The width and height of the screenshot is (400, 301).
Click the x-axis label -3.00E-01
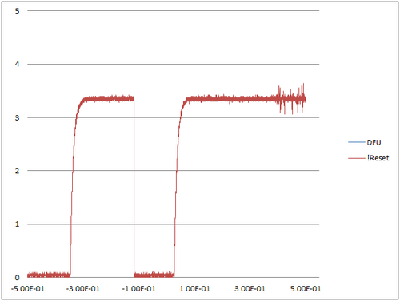[83, 289]
